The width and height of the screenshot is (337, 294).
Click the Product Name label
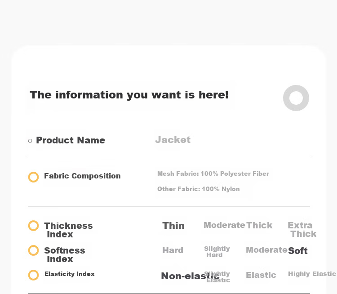point(71,140)
